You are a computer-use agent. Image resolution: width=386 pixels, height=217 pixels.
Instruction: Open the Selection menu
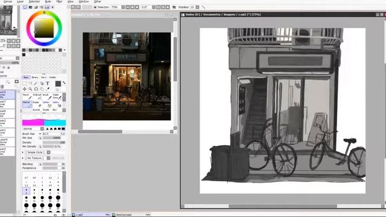pos(34,1)
